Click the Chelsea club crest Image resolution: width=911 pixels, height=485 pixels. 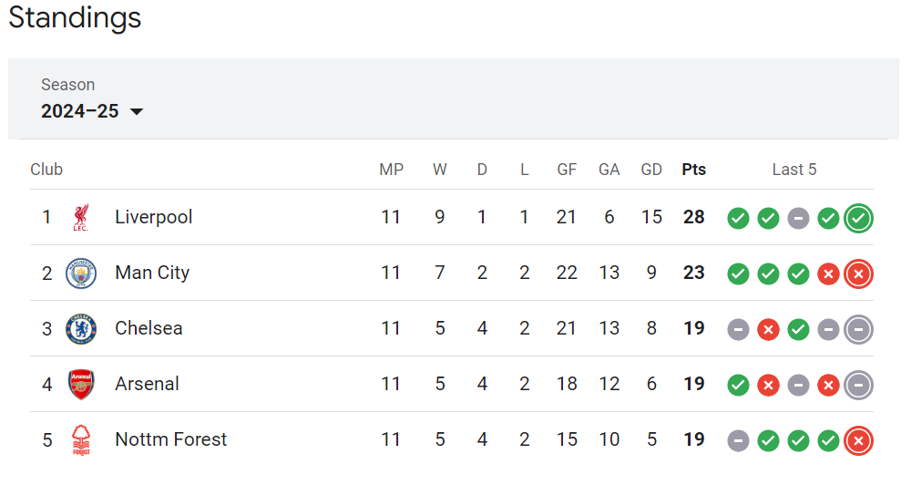(81, 328)
